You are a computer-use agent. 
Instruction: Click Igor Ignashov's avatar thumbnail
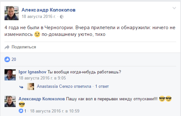coord(10,75)
